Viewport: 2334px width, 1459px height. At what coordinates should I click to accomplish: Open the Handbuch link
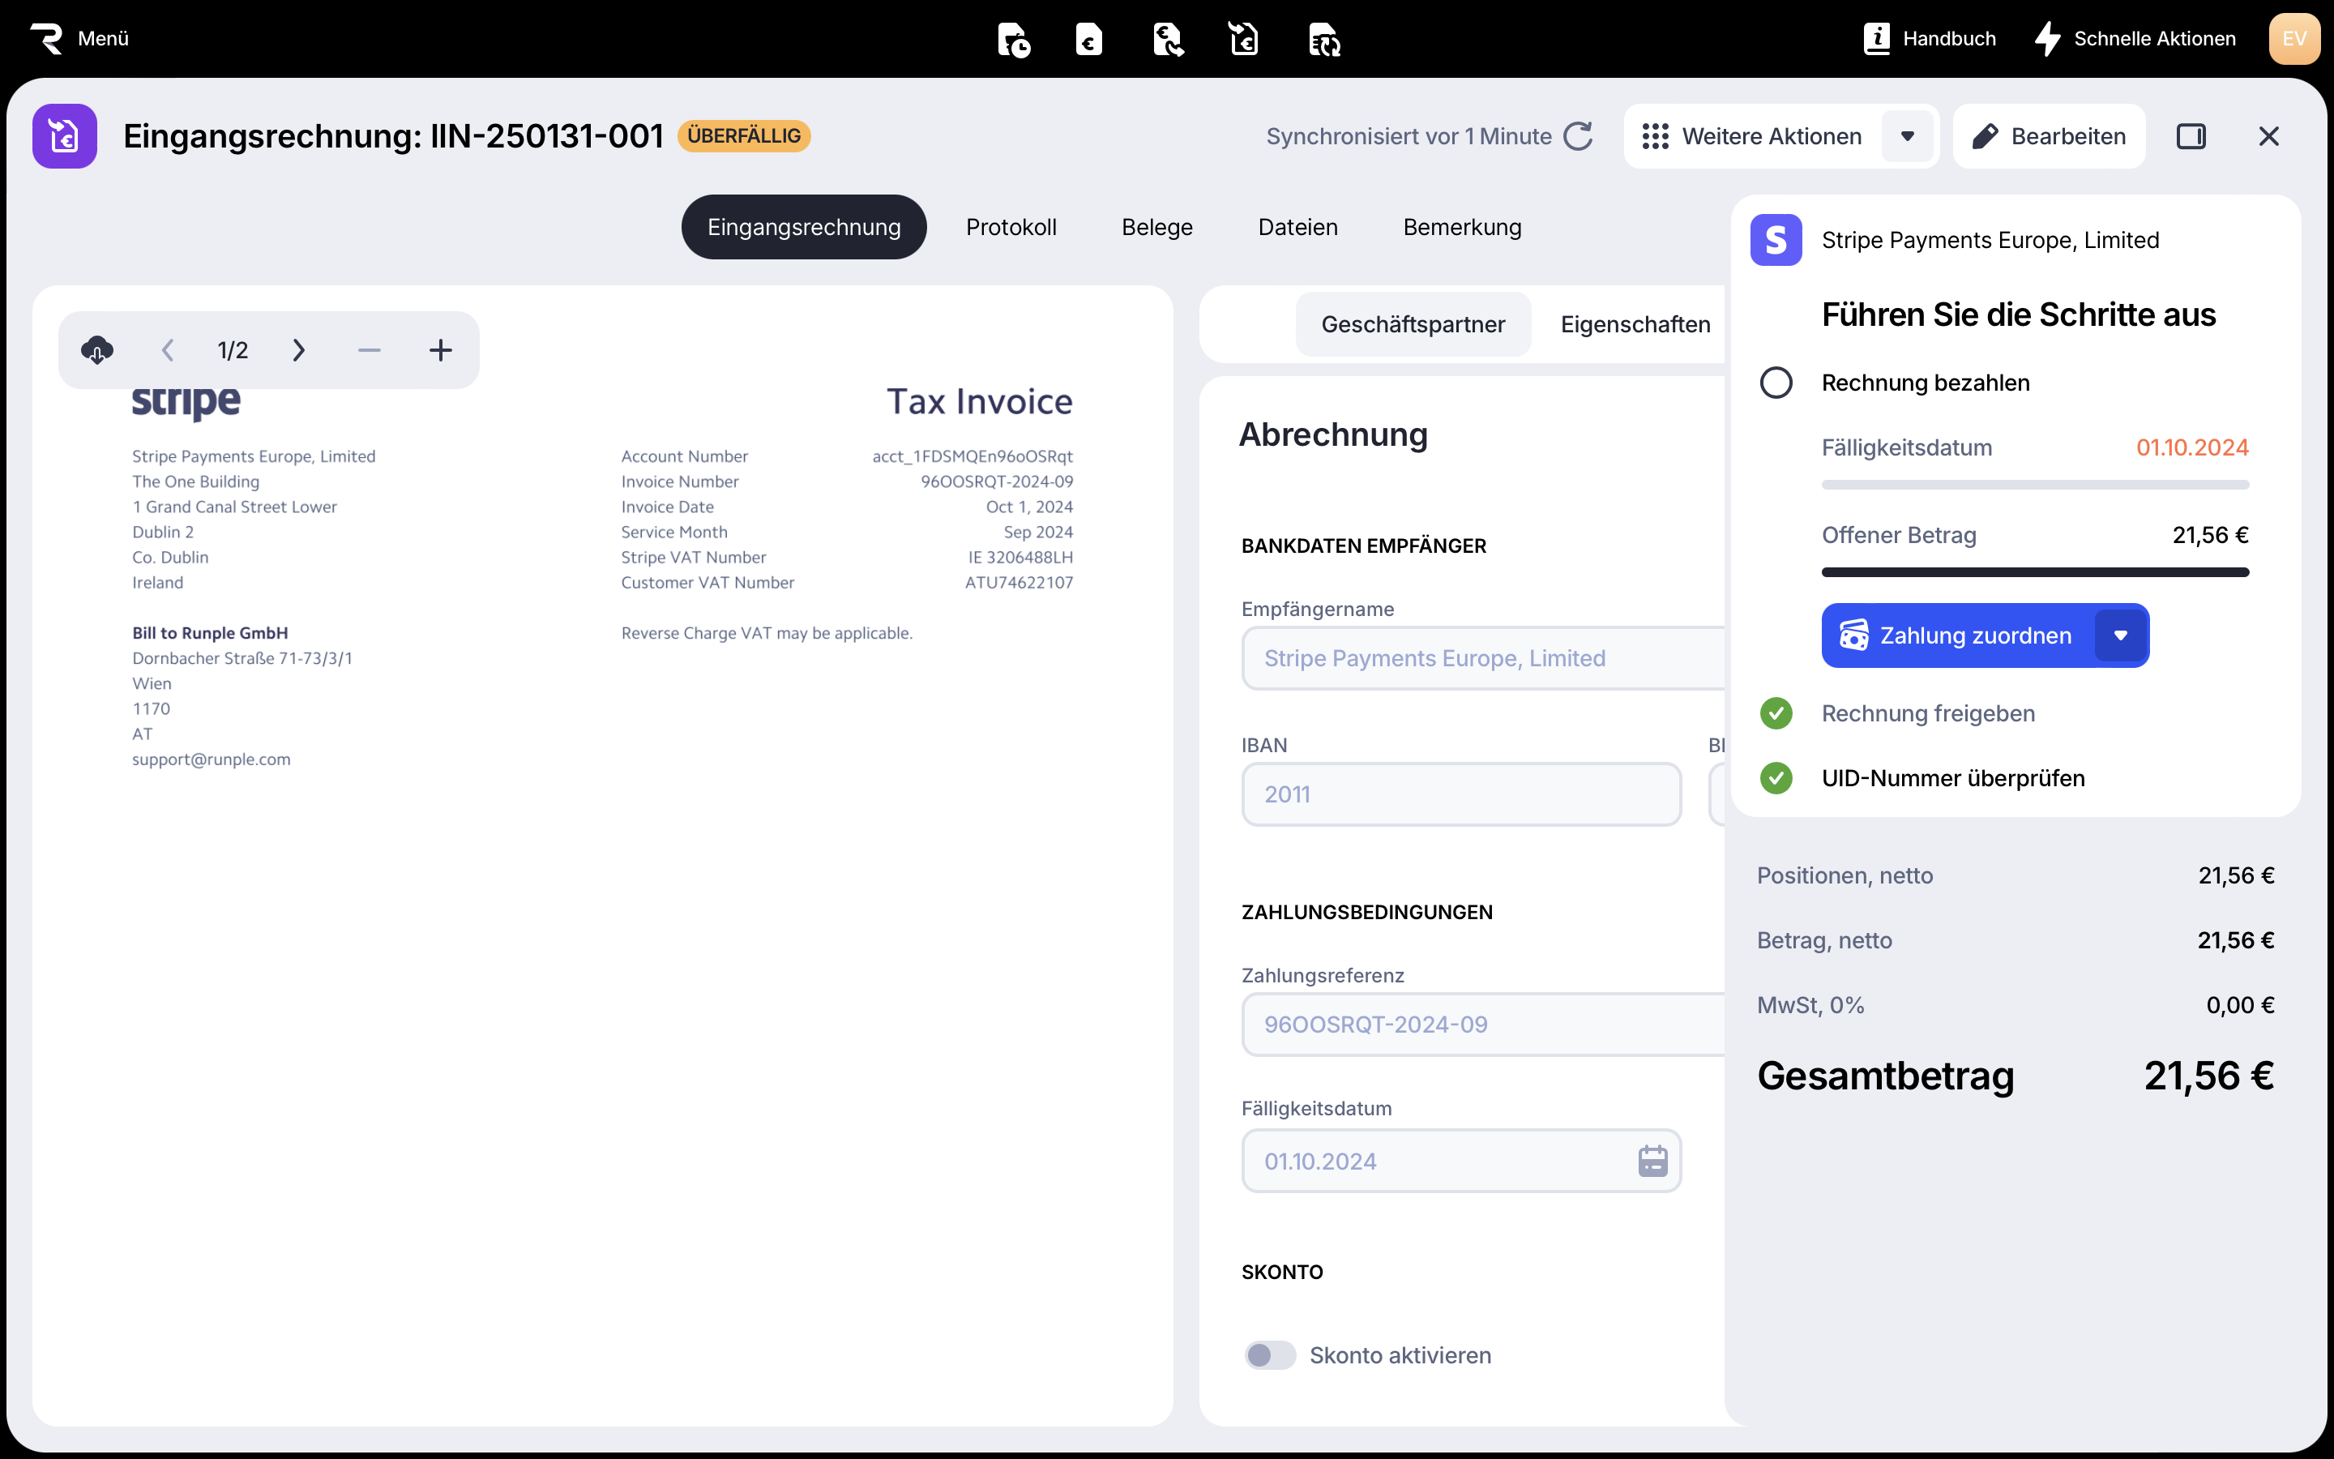[x=1930, y=39]
